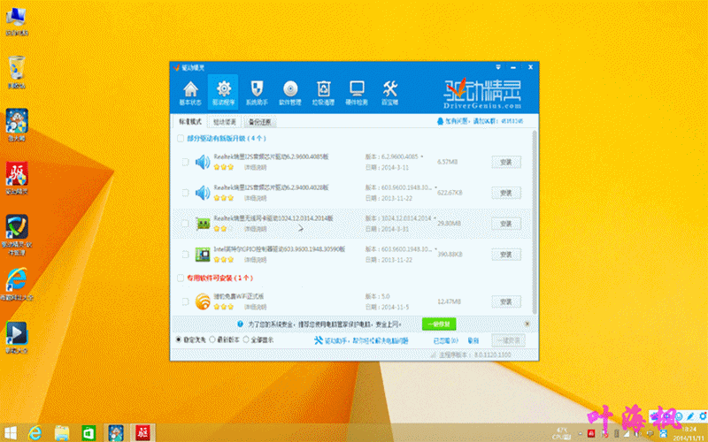The width and height of the screenshot is (708, 442).
Task: Select the gear 驱动程序 drivers section
Action: coord(223,93)
